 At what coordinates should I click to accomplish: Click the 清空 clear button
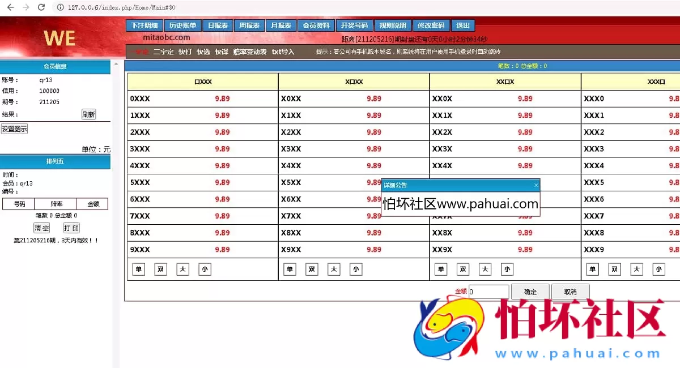pos(41,228)
